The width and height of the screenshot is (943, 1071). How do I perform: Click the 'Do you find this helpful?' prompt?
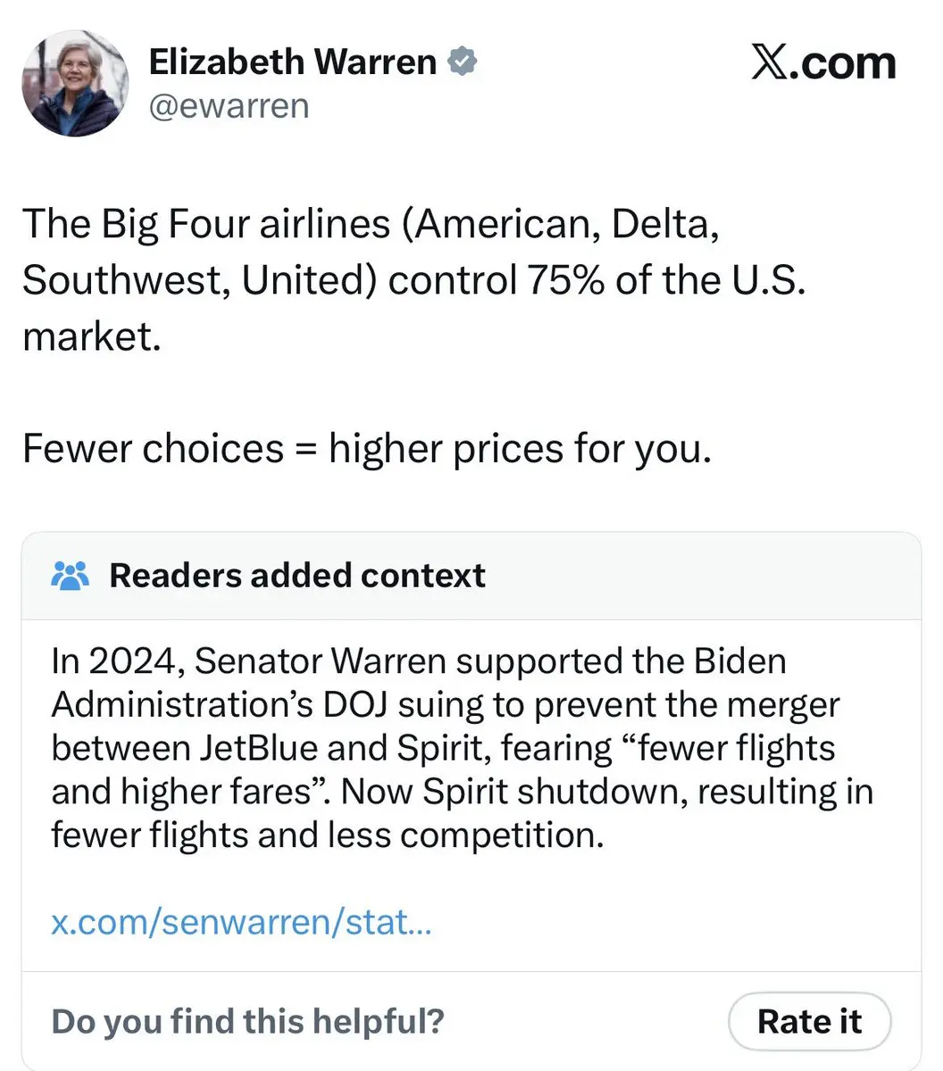247,1021
